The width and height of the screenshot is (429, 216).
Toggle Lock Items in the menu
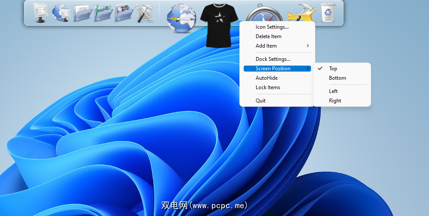[x=268, y=87]
